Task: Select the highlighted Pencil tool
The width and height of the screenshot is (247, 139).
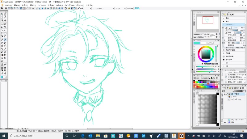Action: coord(5,40)
